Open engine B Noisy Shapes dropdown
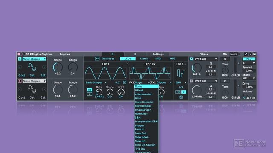Image resolution: width=273 pixels, height=153 pixels. [x=34, y=81]
